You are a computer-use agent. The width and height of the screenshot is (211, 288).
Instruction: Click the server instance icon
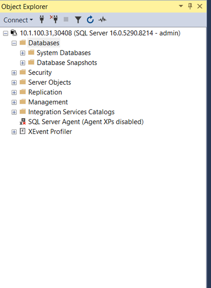(14, 33)
